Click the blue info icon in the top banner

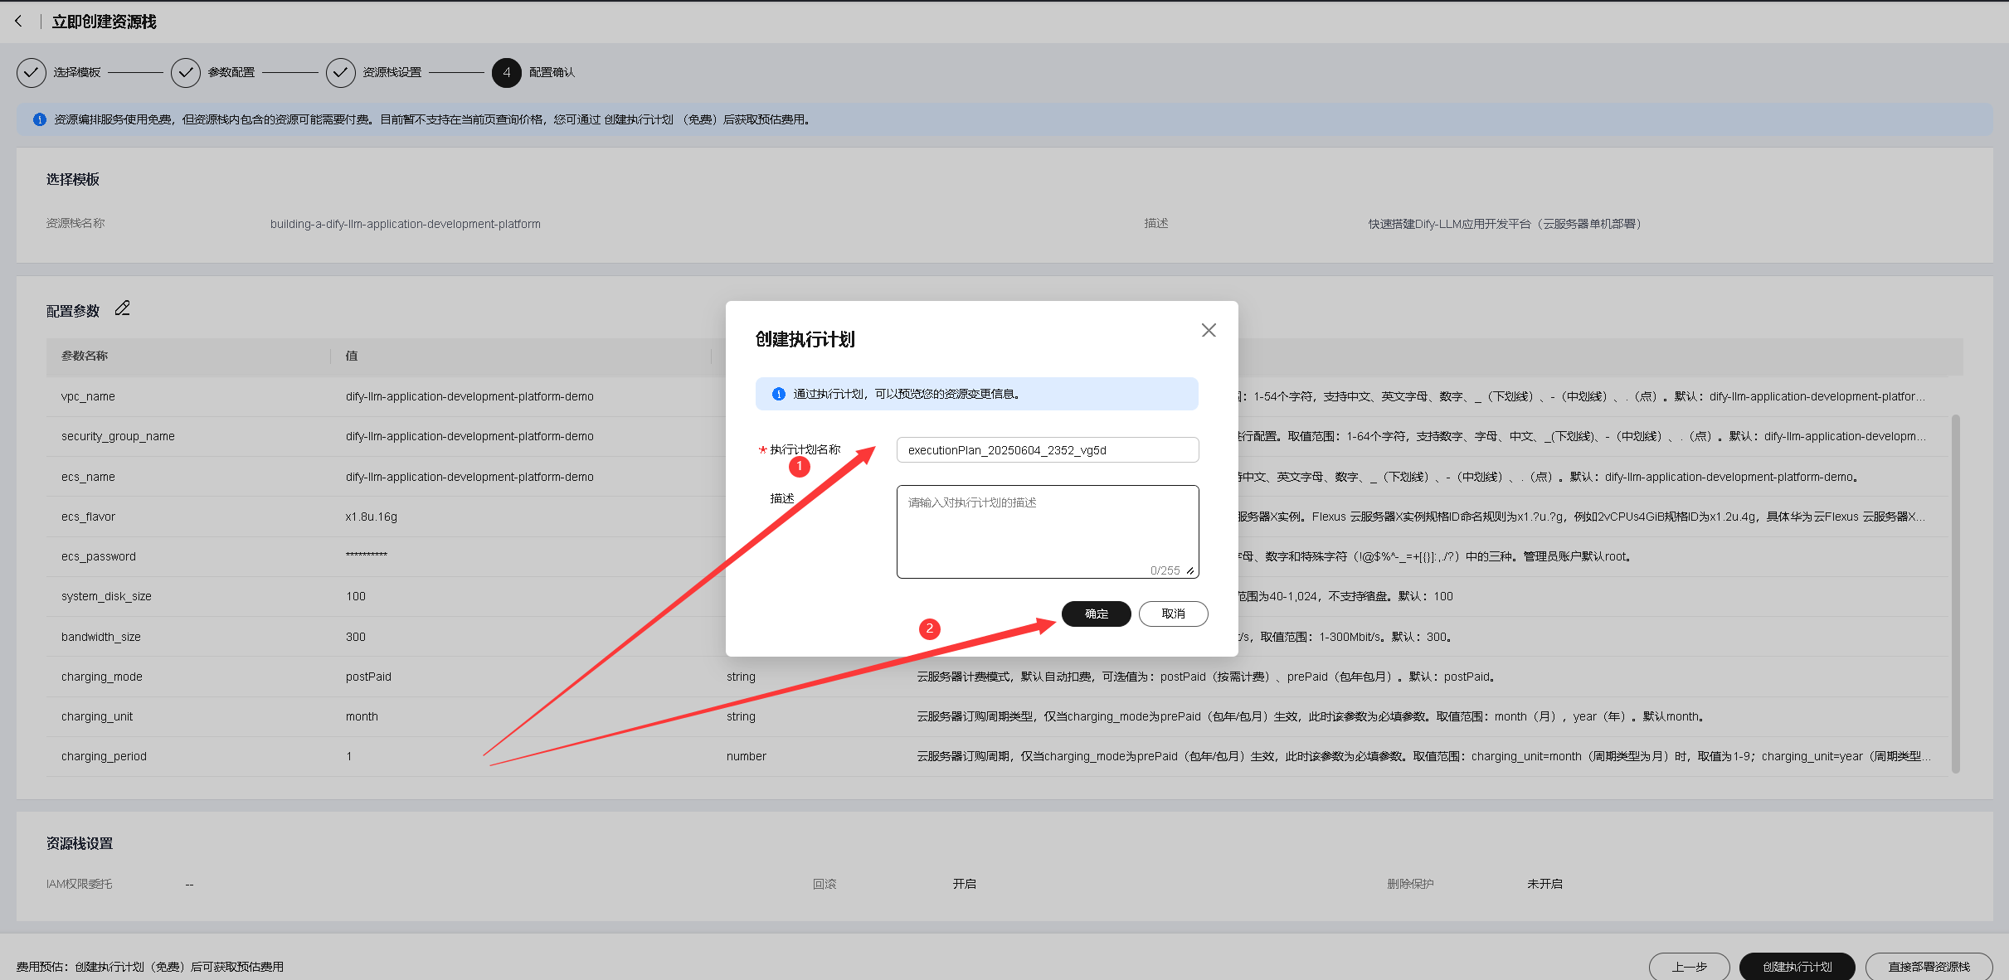point(39,119)
